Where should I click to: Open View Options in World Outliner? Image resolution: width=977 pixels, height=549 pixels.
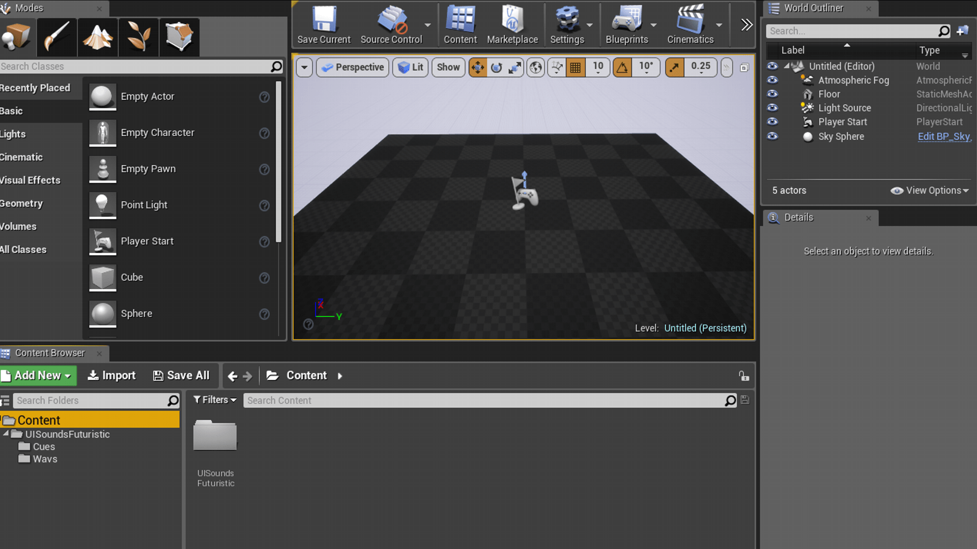tap(930, 191)
